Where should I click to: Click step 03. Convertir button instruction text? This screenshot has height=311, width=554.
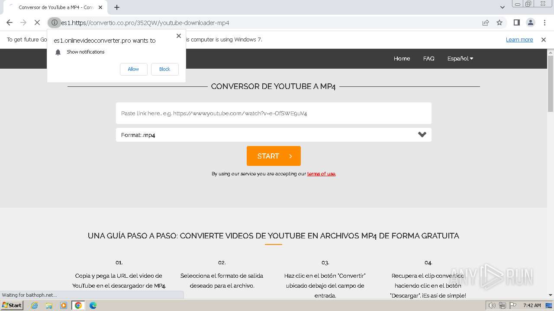tap(325, 286)
